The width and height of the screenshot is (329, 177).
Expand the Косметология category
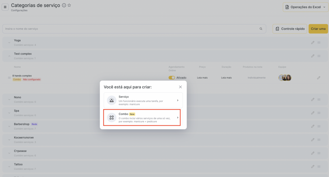point(9,140)
